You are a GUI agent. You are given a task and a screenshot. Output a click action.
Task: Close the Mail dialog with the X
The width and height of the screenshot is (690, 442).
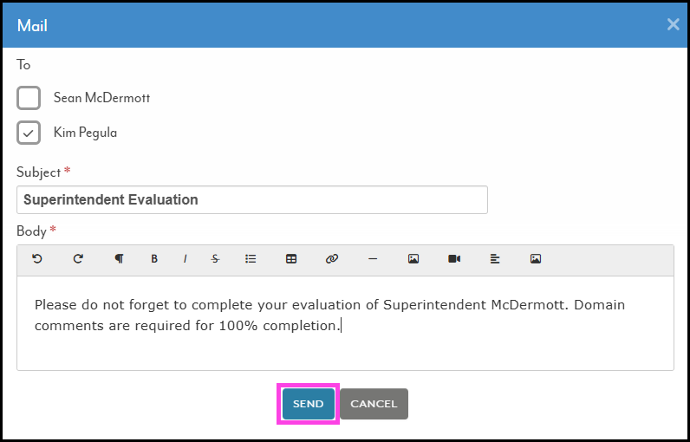pos(673,24)
